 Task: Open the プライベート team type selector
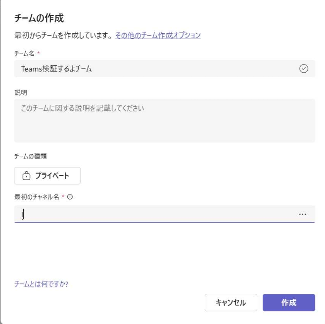pos(47,176)
